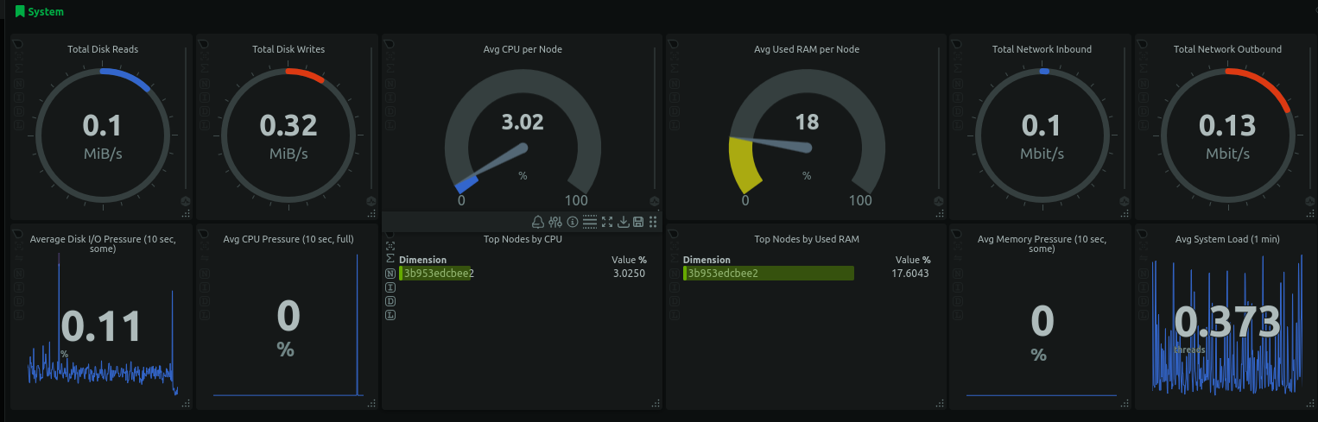Open I instances filter in Top Nodes by CPU
1318x422 pixels.
click(x=390, y=287)
